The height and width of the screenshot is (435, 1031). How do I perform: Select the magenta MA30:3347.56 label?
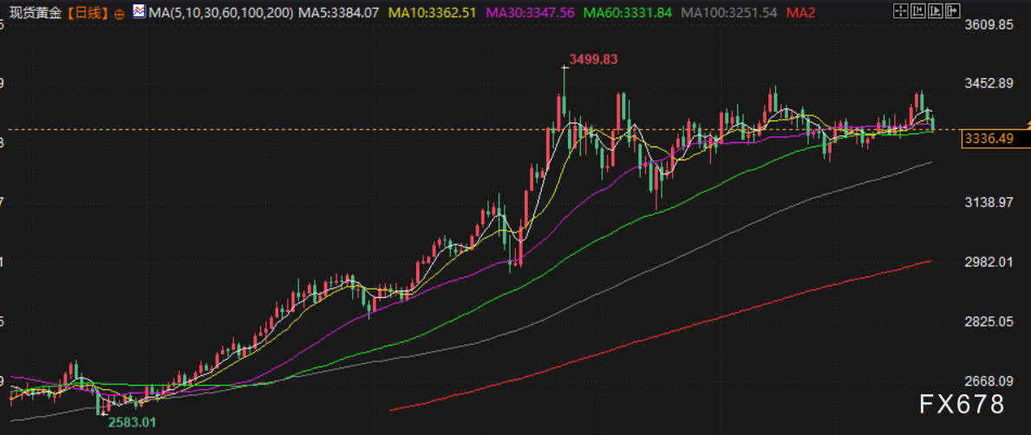tap(529, 13)
